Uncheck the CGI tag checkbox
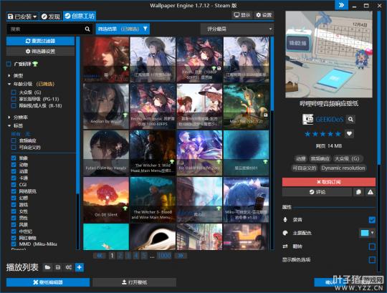The width and height of the screenshot is (387, 293). 14,185
